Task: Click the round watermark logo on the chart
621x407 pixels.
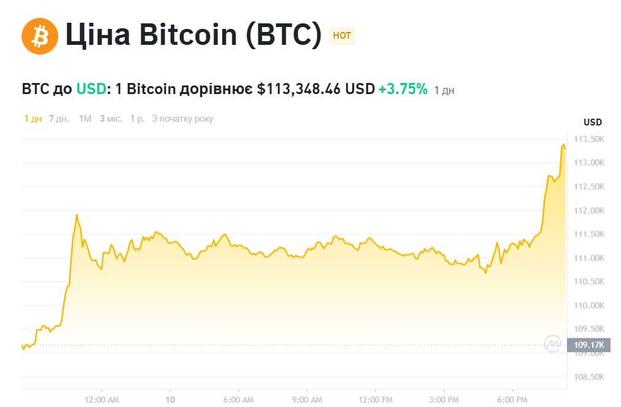Action: pyautogui.click(x=553, y=344)
